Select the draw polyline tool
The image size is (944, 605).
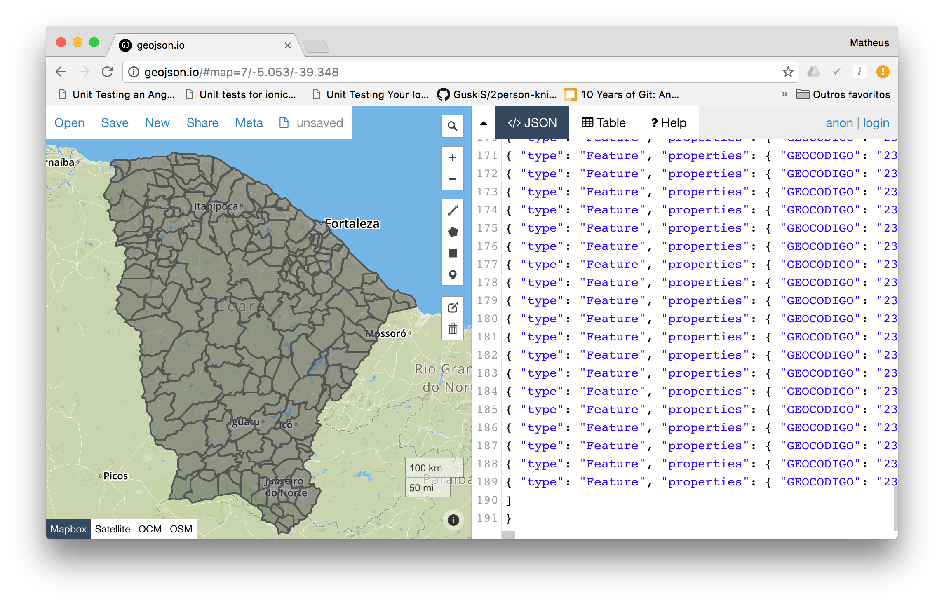(x=452, y=211)
